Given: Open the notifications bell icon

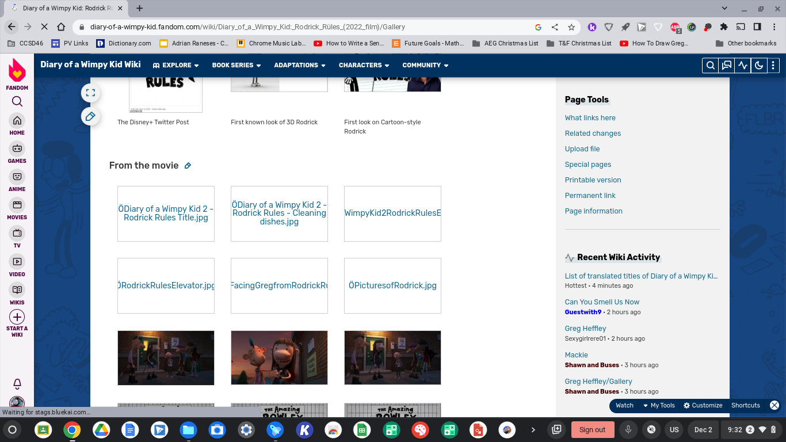Looking at the screenshot, I should tap(17, 384).
